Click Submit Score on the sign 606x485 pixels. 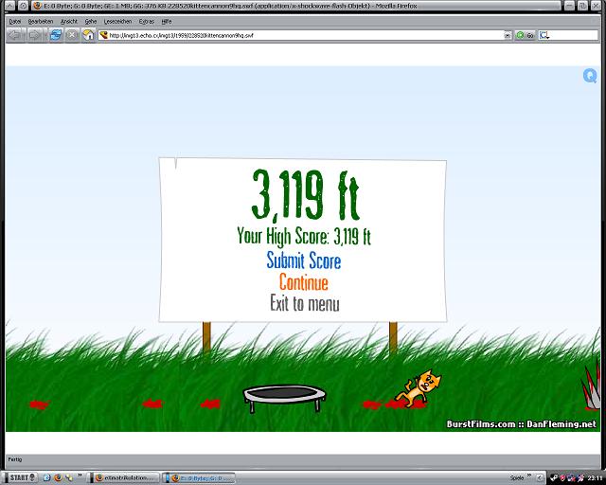click(x=303, y=261)
